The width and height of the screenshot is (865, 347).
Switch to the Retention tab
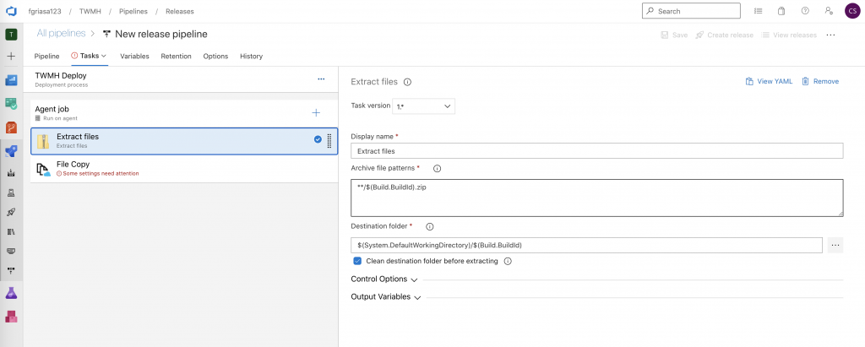(176, 56)
